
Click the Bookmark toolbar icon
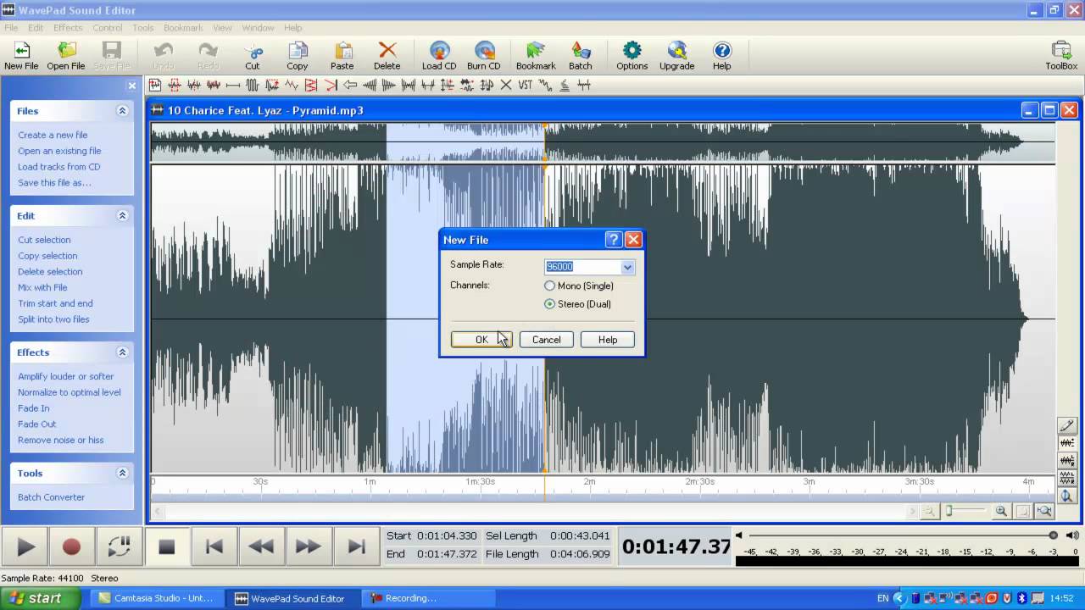pos(536,56)
